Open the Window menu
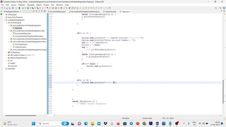 [x=59, y=5]
